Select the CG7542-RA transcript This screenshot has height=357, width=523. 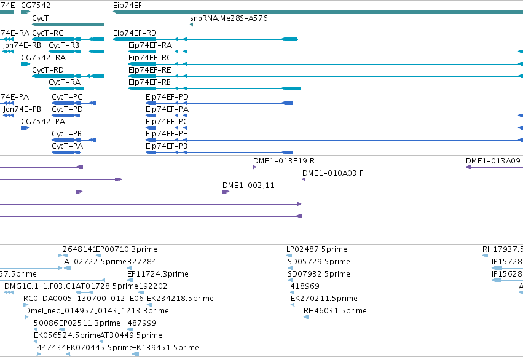pos(25,64)
